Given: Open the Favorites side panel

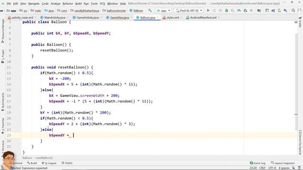Looking at the screenshot, I should tap(2, 126).
